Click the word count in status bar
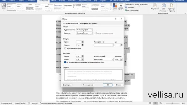This screenshot has height=105, width=187. [x=20, y=103]
